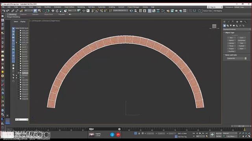The height and width of the screenshot is (141, 252).
Task: Toggle Percent Snap icon
Action: pyautogui.click(x=102, y=11)
